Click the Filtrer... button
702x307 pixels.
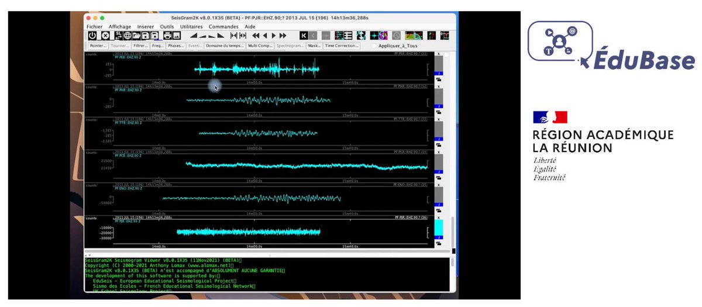click(x=140, y=46)
